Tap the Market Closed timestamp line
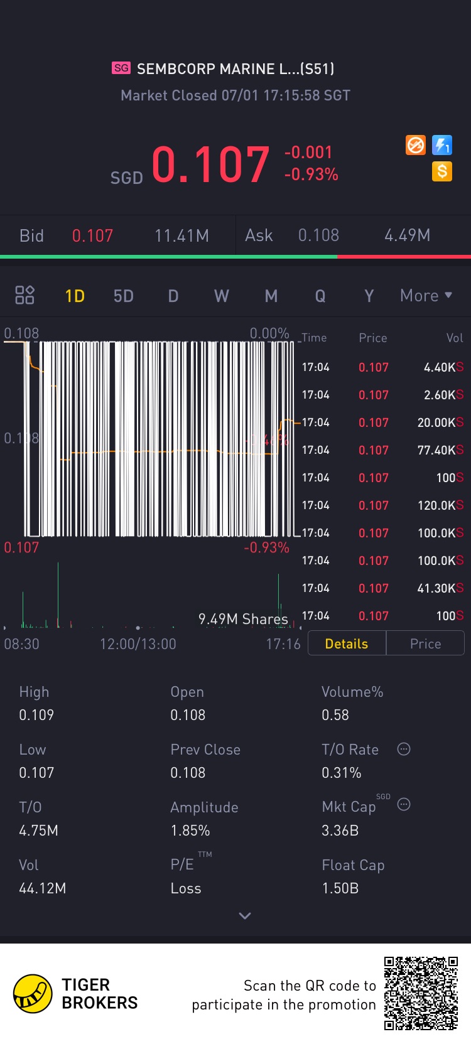Viewport: 471px width, 1044px height. 235,95
